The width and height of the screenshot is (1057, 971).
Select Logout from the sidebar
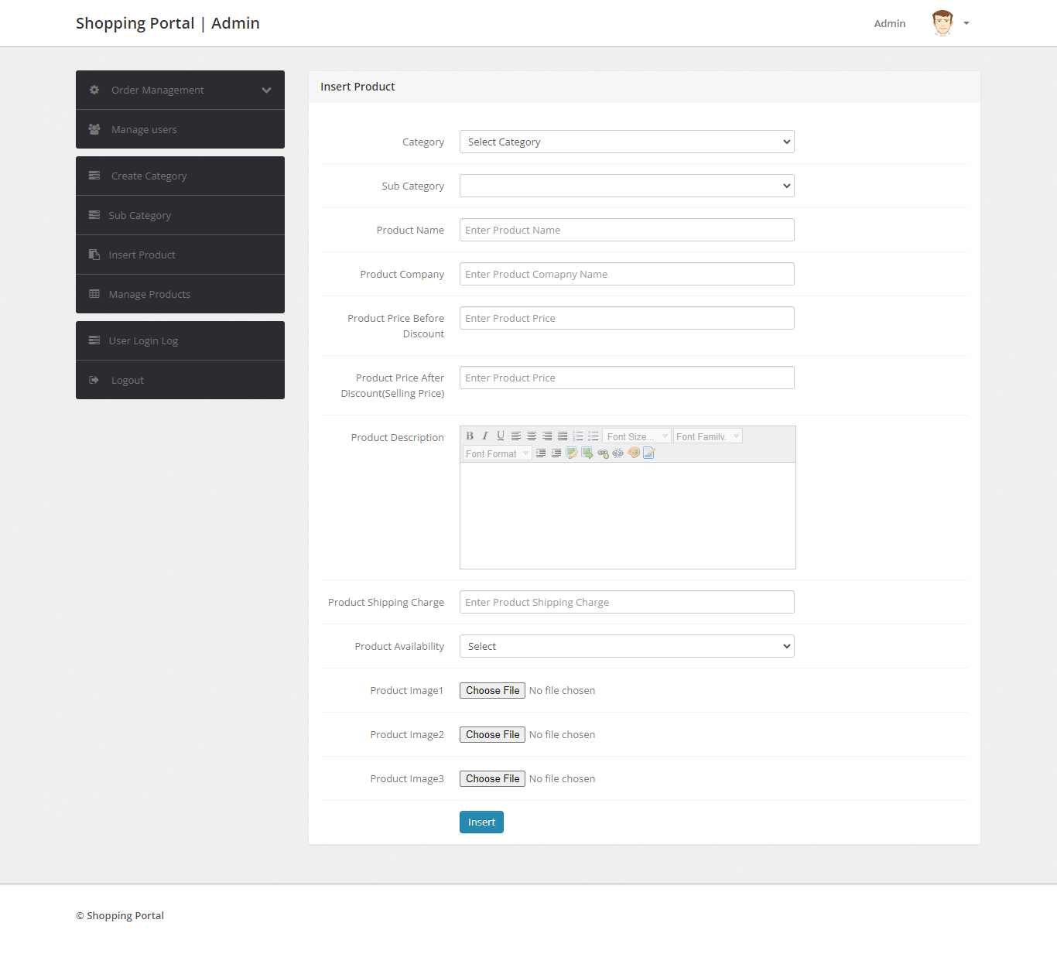click(x=127, y=380)
